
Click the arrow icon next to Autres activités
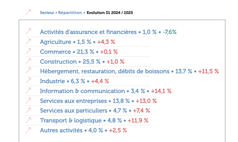coord(29,130)
